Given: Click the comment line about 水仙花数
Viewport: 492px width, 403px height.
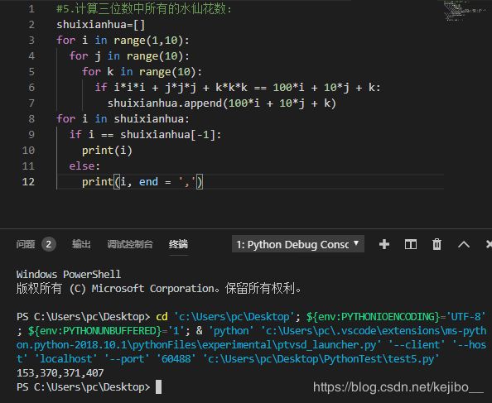Looking at the screenshot, I should 144,9.
